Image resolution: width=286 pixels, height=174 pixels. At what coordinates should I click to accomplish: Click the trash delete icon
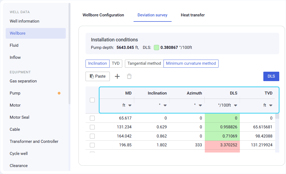click(x=129, y=77)
